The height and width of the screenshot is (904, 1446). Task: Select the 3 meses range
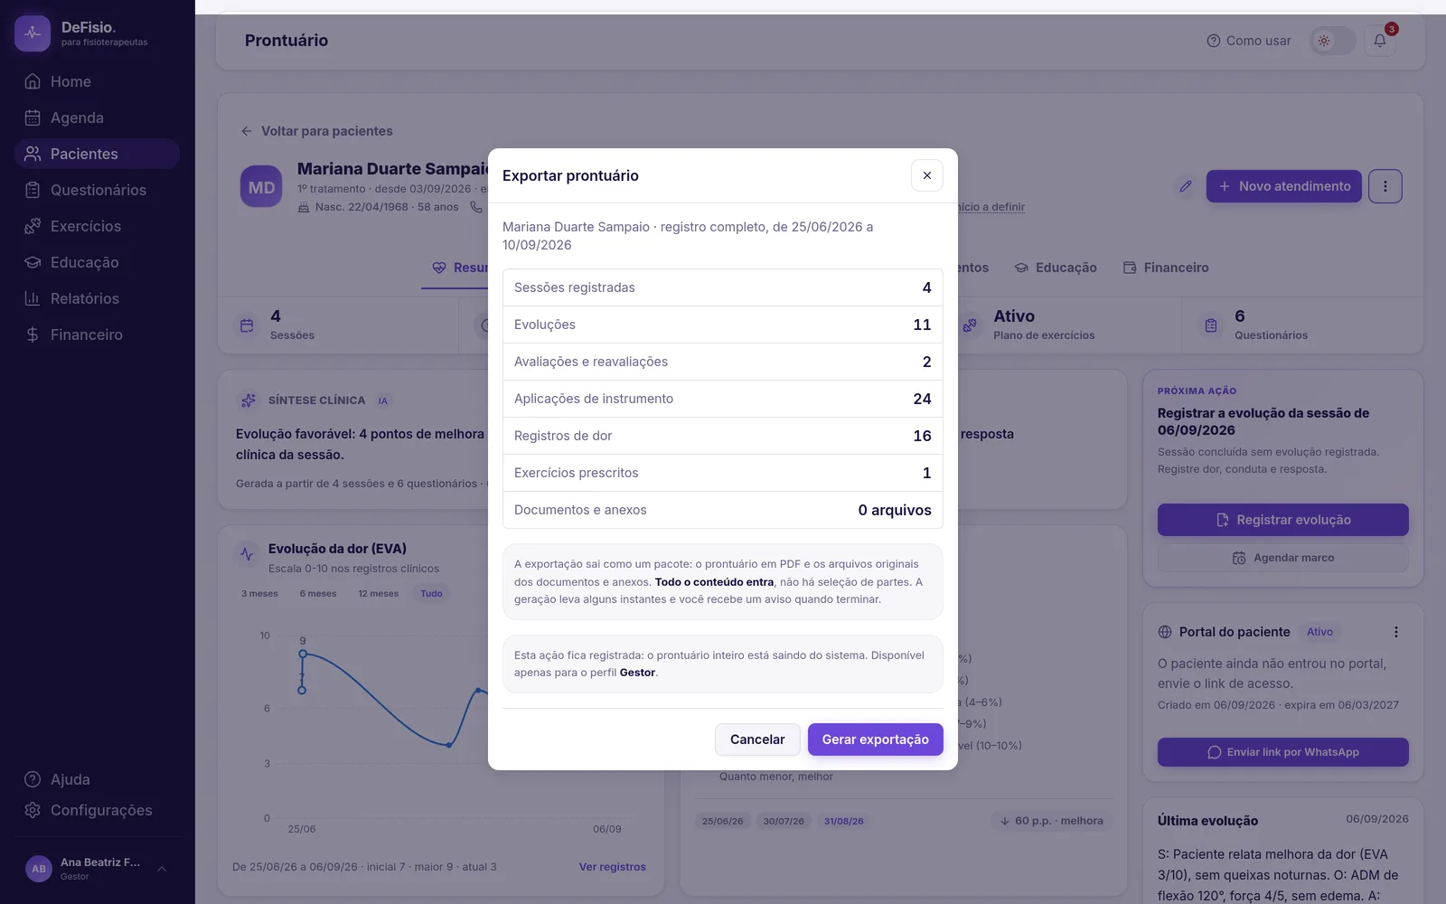[x=259, y=594]
